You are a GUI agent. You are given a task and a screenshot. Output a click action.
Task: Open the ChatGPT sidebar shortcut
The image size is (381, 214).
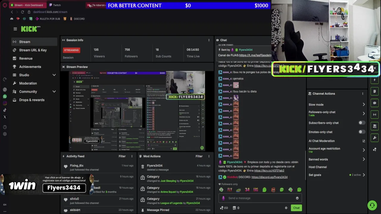tap(5, 89)
